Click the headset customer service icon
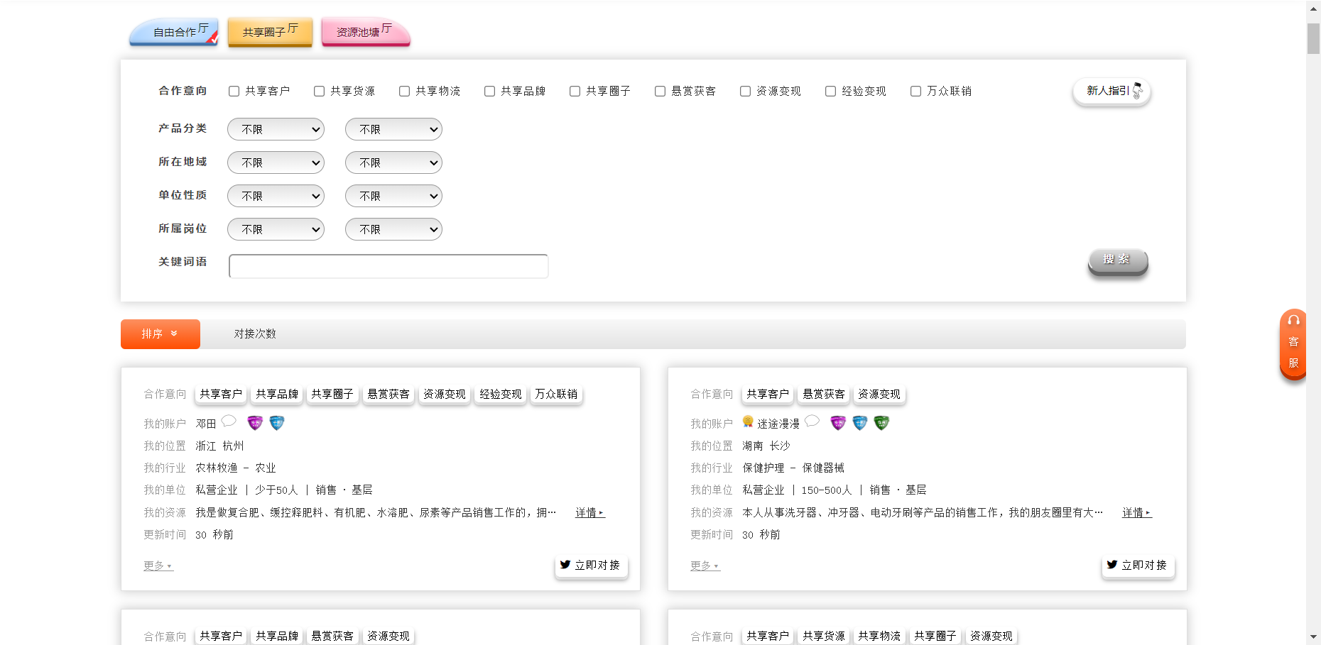This screenshot has width=1321, height=645. click(x=1294, y=321)
